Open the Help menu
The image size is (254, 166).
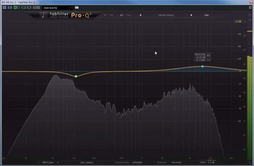click(x=206, y=15)
